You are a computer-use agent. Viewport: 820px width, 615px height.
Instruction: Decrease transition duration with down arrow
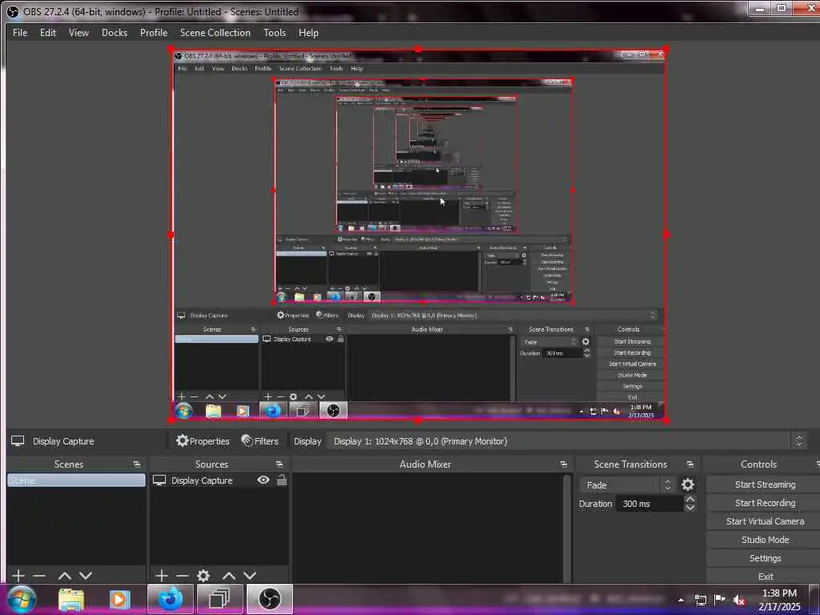click(x=689, y=507)
